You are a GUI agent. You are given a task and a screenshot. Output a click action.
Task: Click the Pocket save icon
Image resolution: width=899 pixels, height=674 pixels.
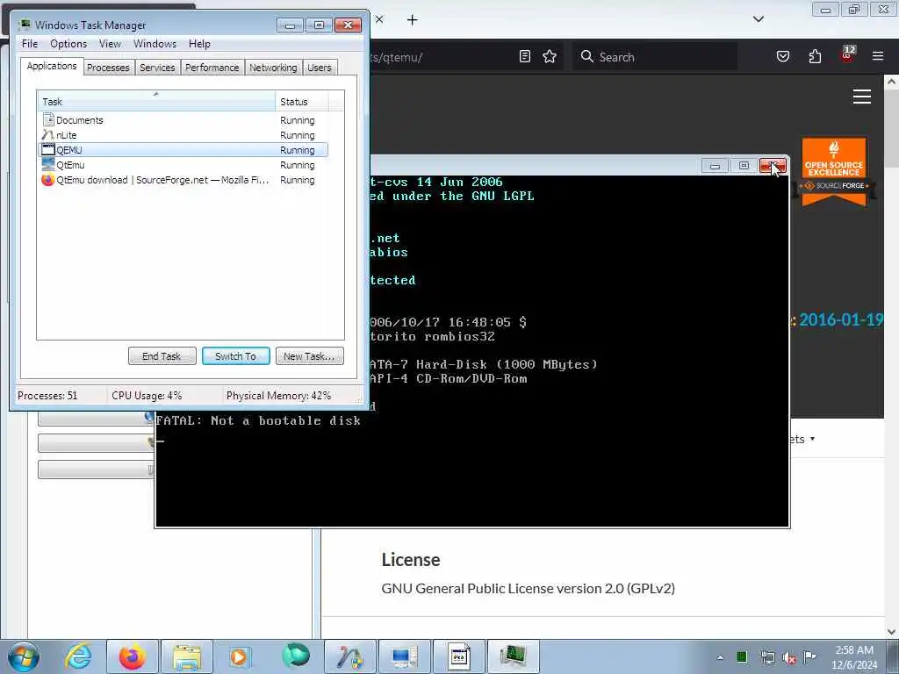point(783,56)
